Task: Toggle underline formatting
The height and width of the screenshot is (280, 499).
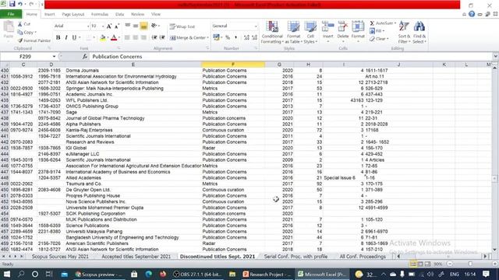Action: click(74, 38)
